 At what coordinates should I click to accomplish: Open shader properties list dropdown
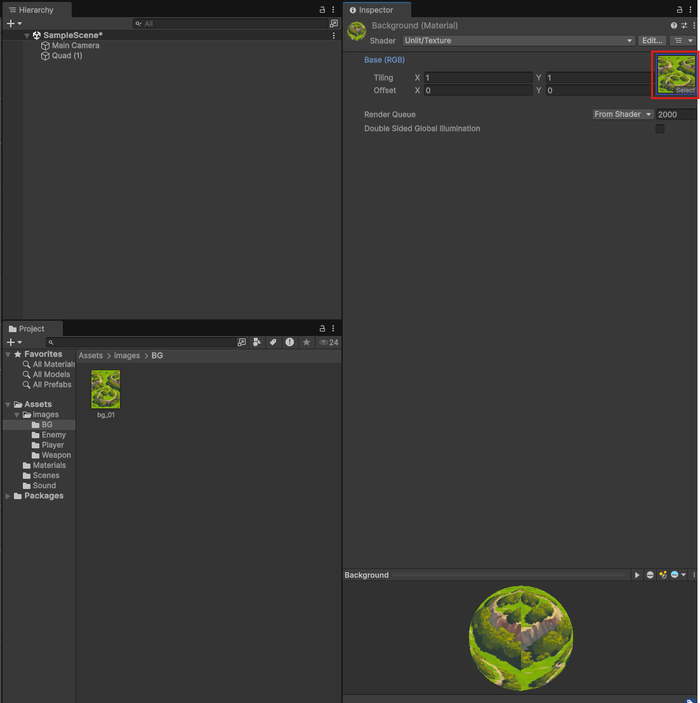tap(683, 41)
